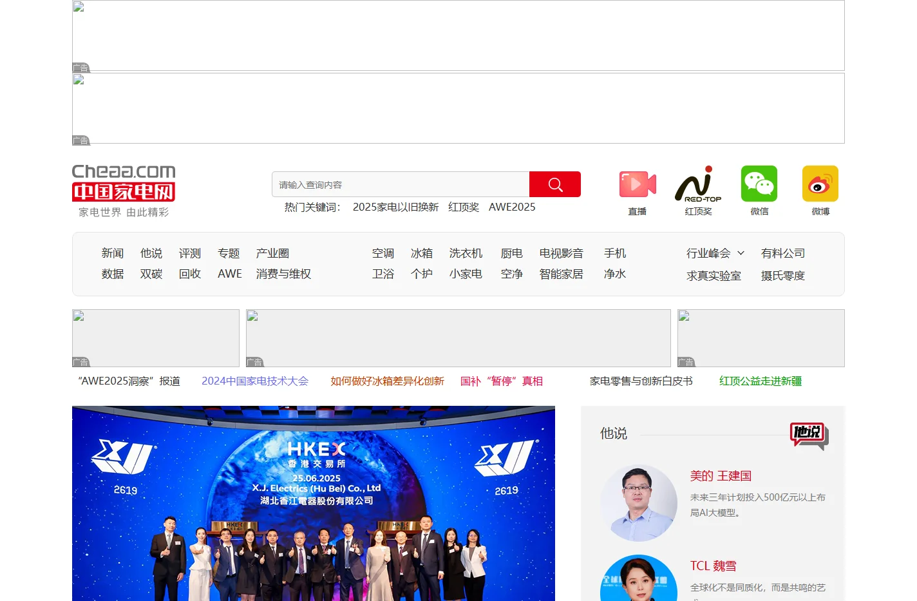Go to the 空净 category
Viewport: 917px width, 601px height.
[512, 274]
